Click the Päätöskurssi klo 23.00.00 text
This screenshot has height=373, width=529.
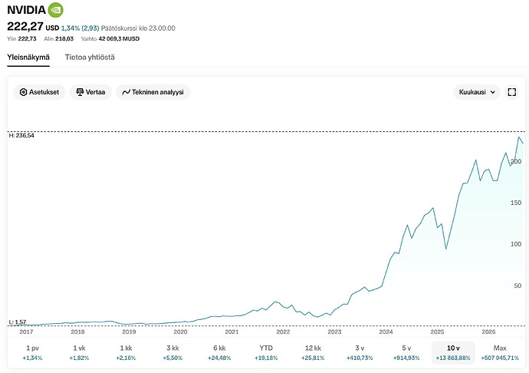[x=138, y=28]
